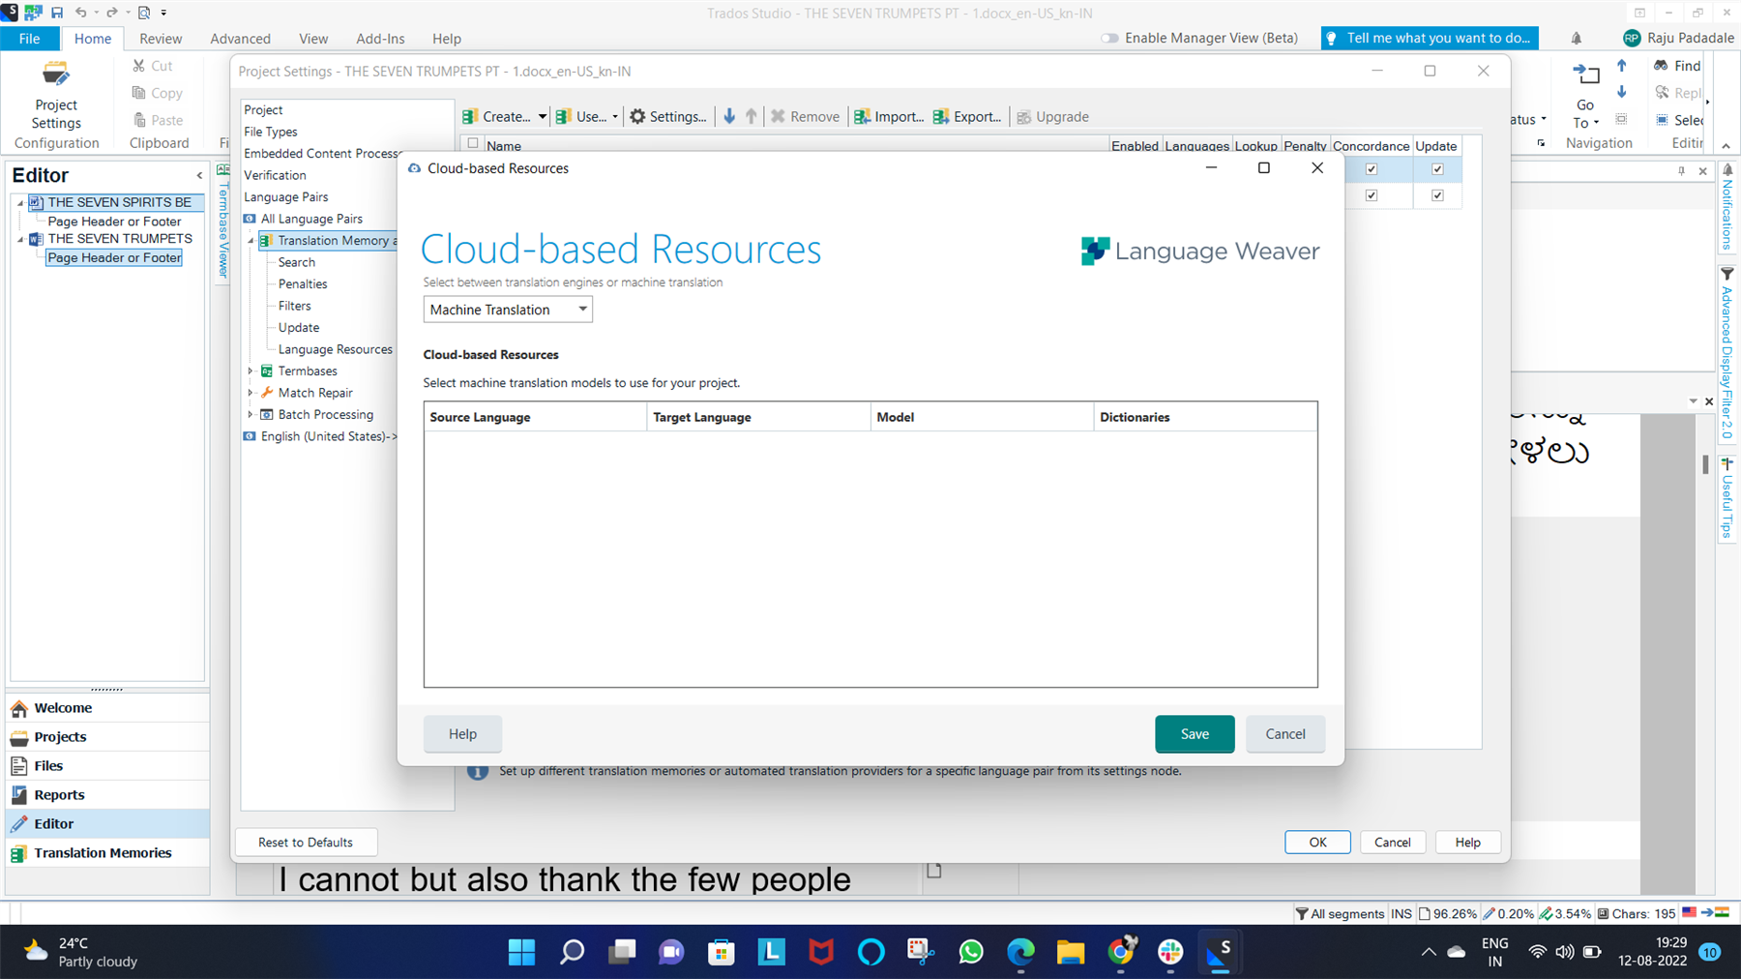Switch to the Review ribbon tab
The width and height of the screenshot is (1741, 979).
tap(161, 39)
